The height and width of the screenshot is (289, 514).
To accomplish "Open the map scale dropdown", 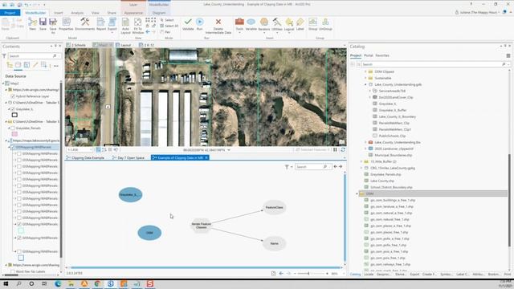I will (x=91, y=150).
